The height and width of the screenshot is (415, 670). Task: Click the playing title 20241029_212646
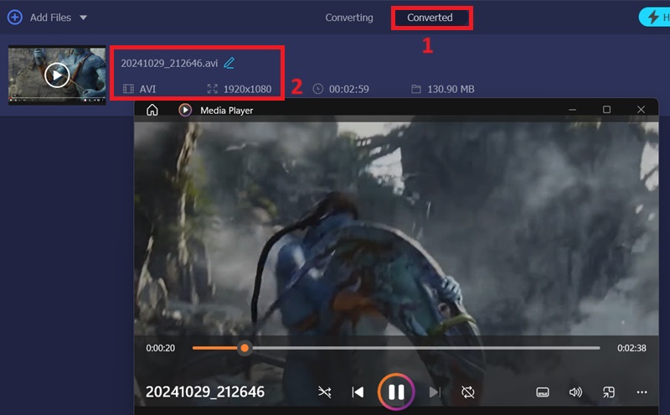[x=205, y=392]
